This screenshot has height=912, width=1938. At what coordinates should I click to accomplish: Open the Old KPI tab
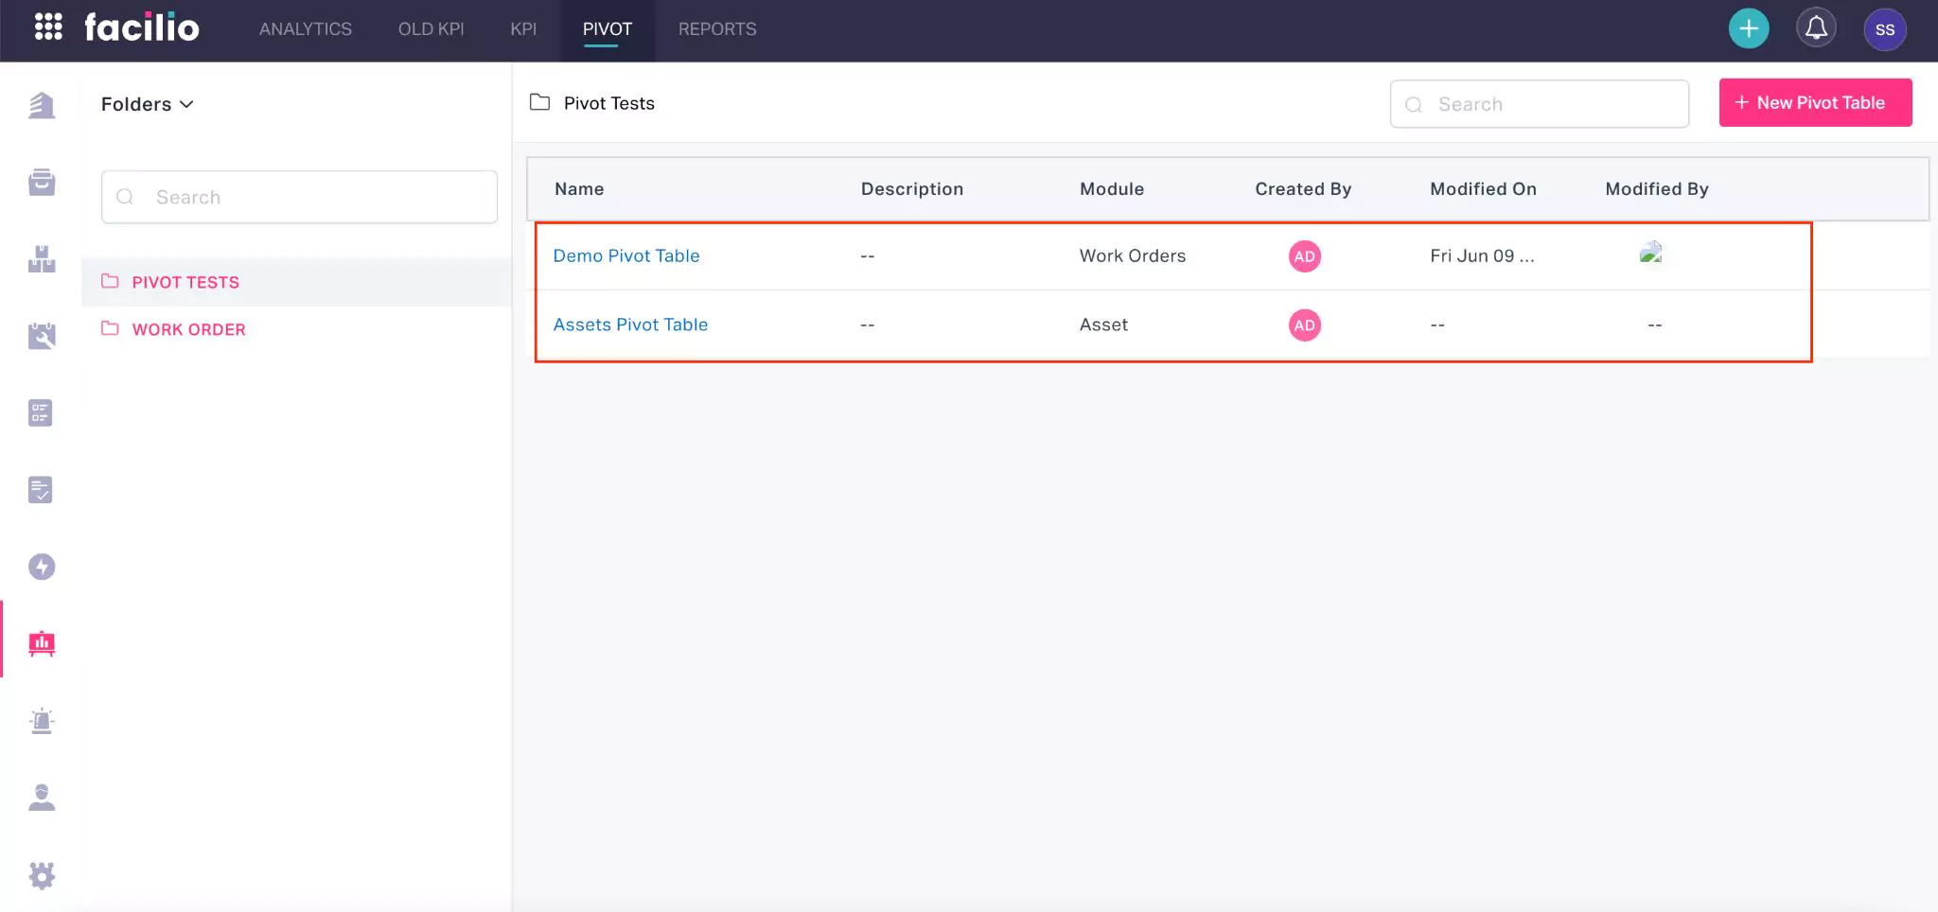pos(431,29)
